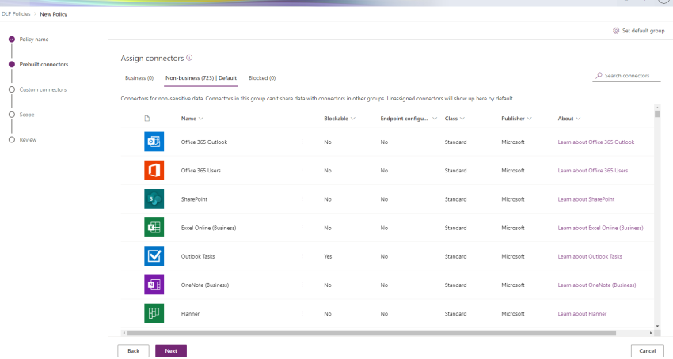
Task: Click the Planner connector icon
Action: tap(154, 314)
